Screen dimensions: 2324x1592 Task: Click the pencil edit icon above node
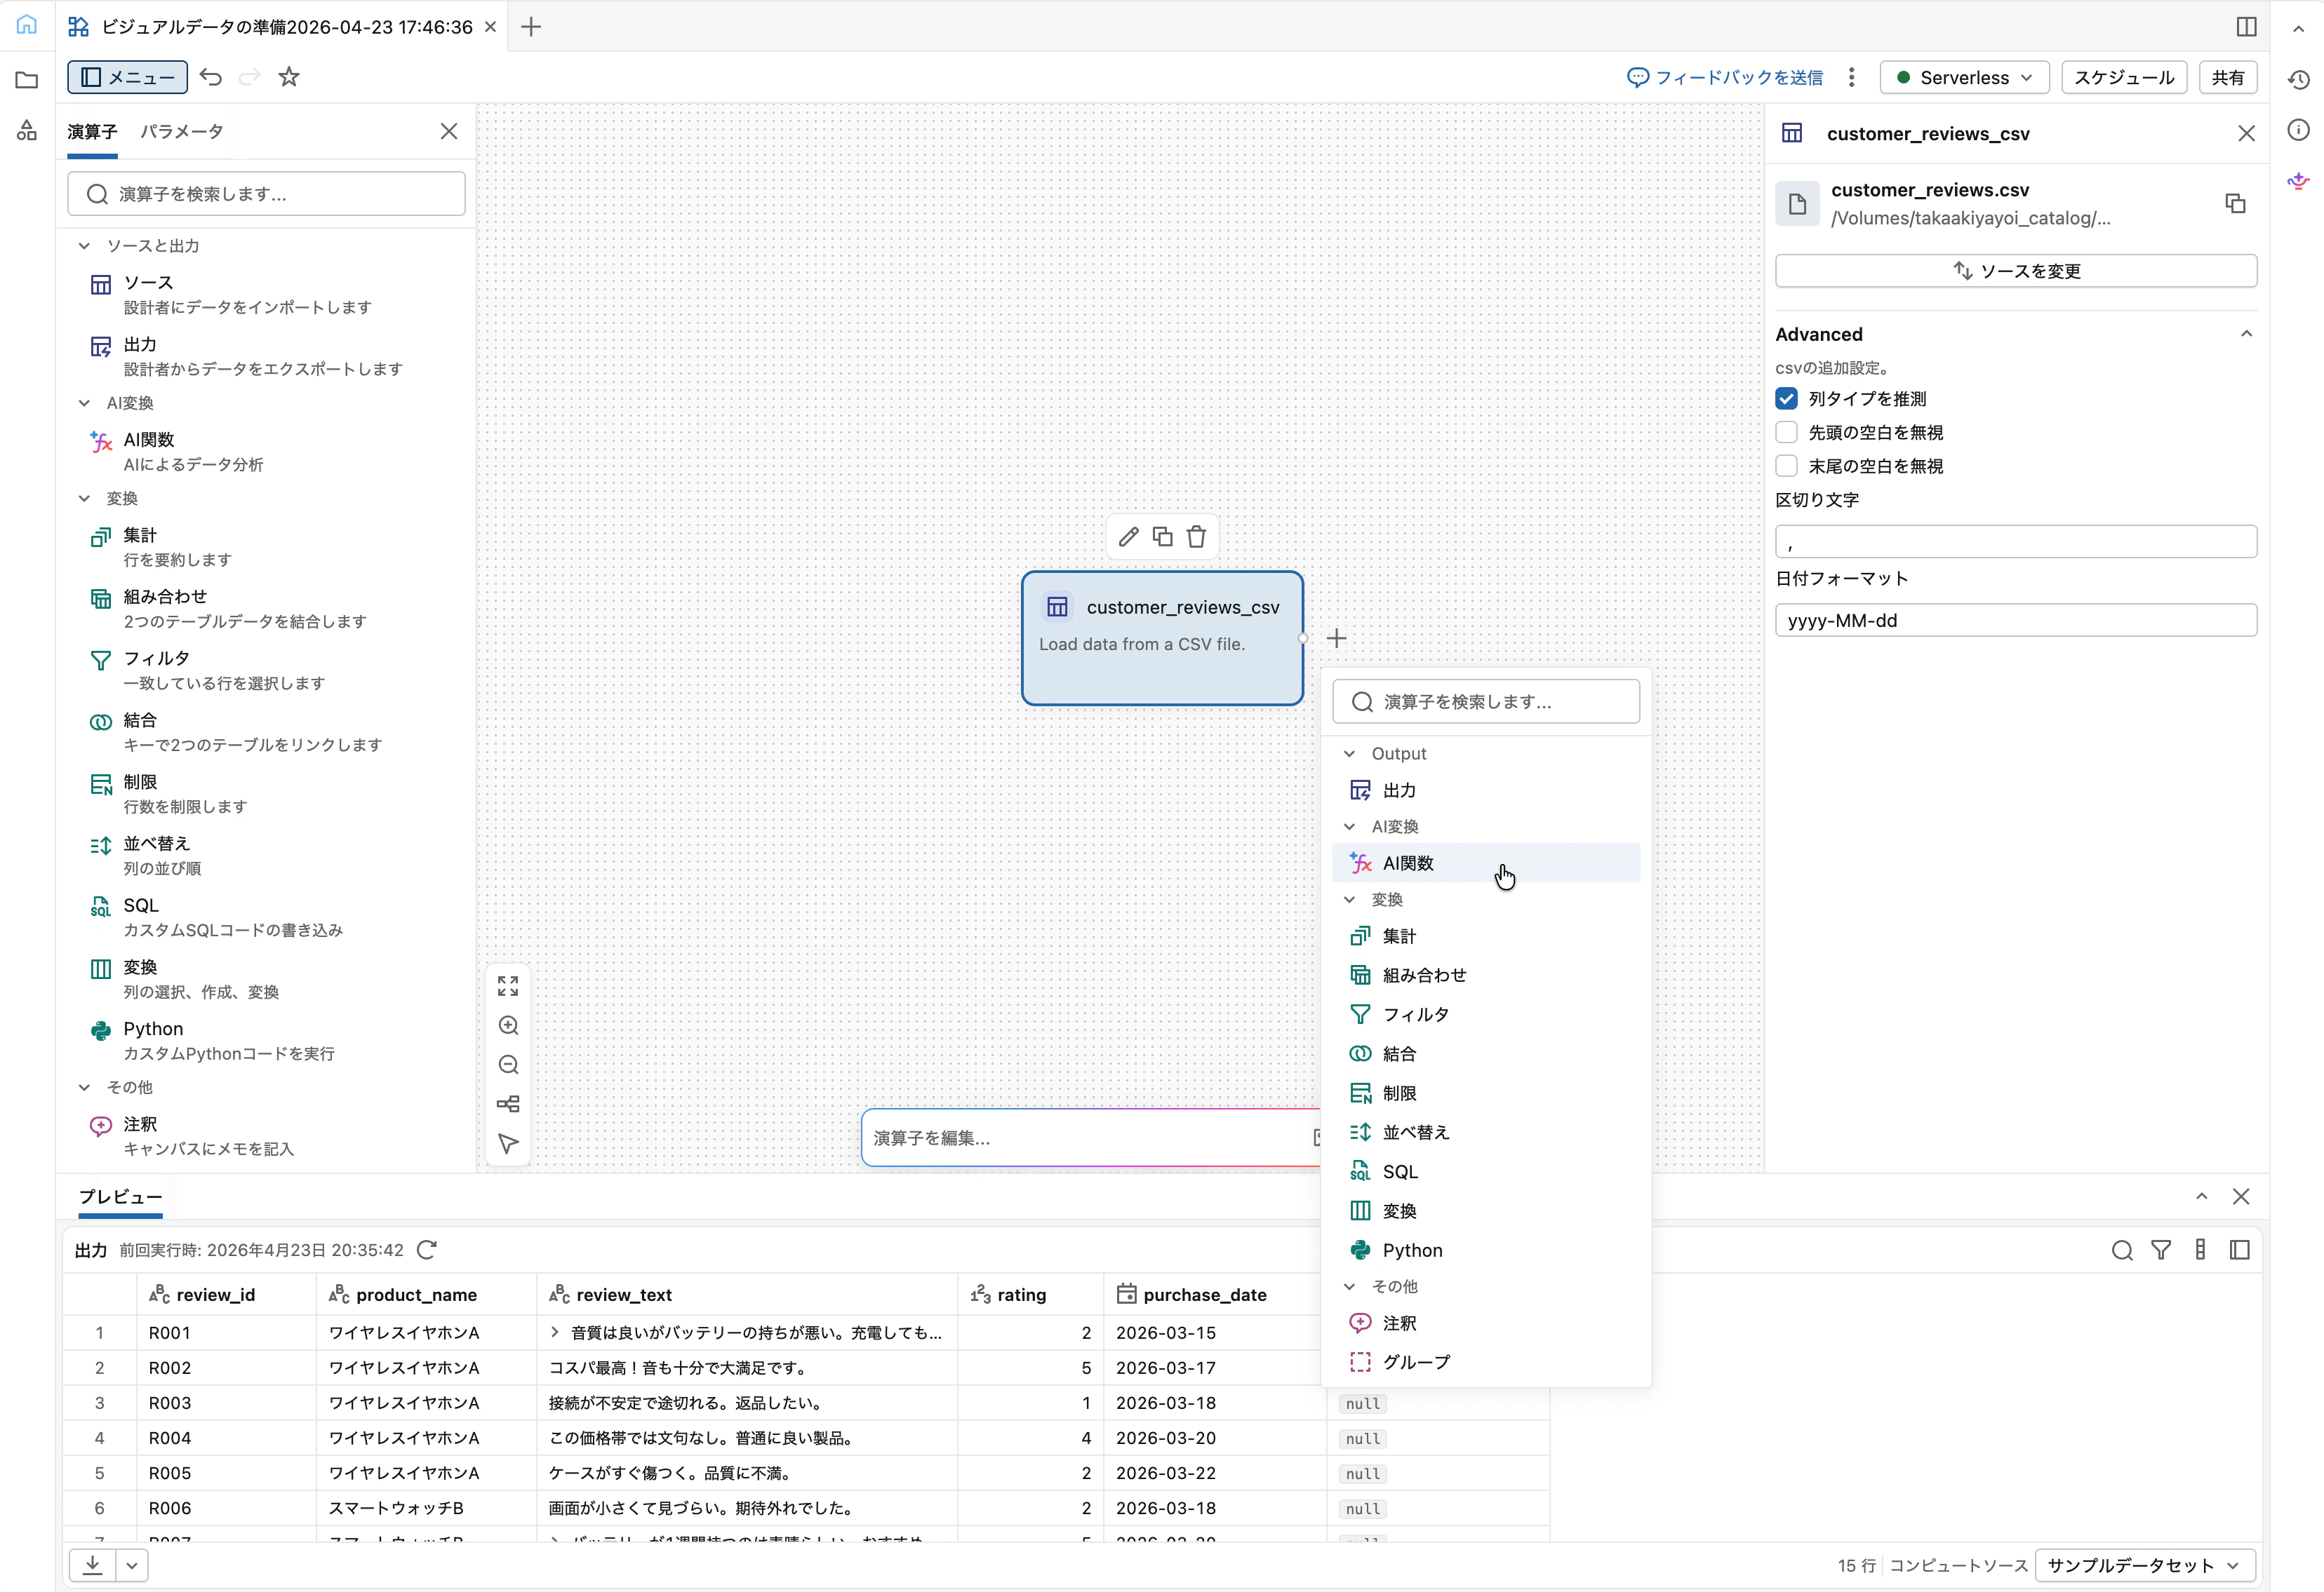(1128, 537)
